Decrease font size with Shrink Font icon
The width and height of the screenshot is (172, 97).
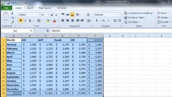pyautogui.click(x=56, y=15)
